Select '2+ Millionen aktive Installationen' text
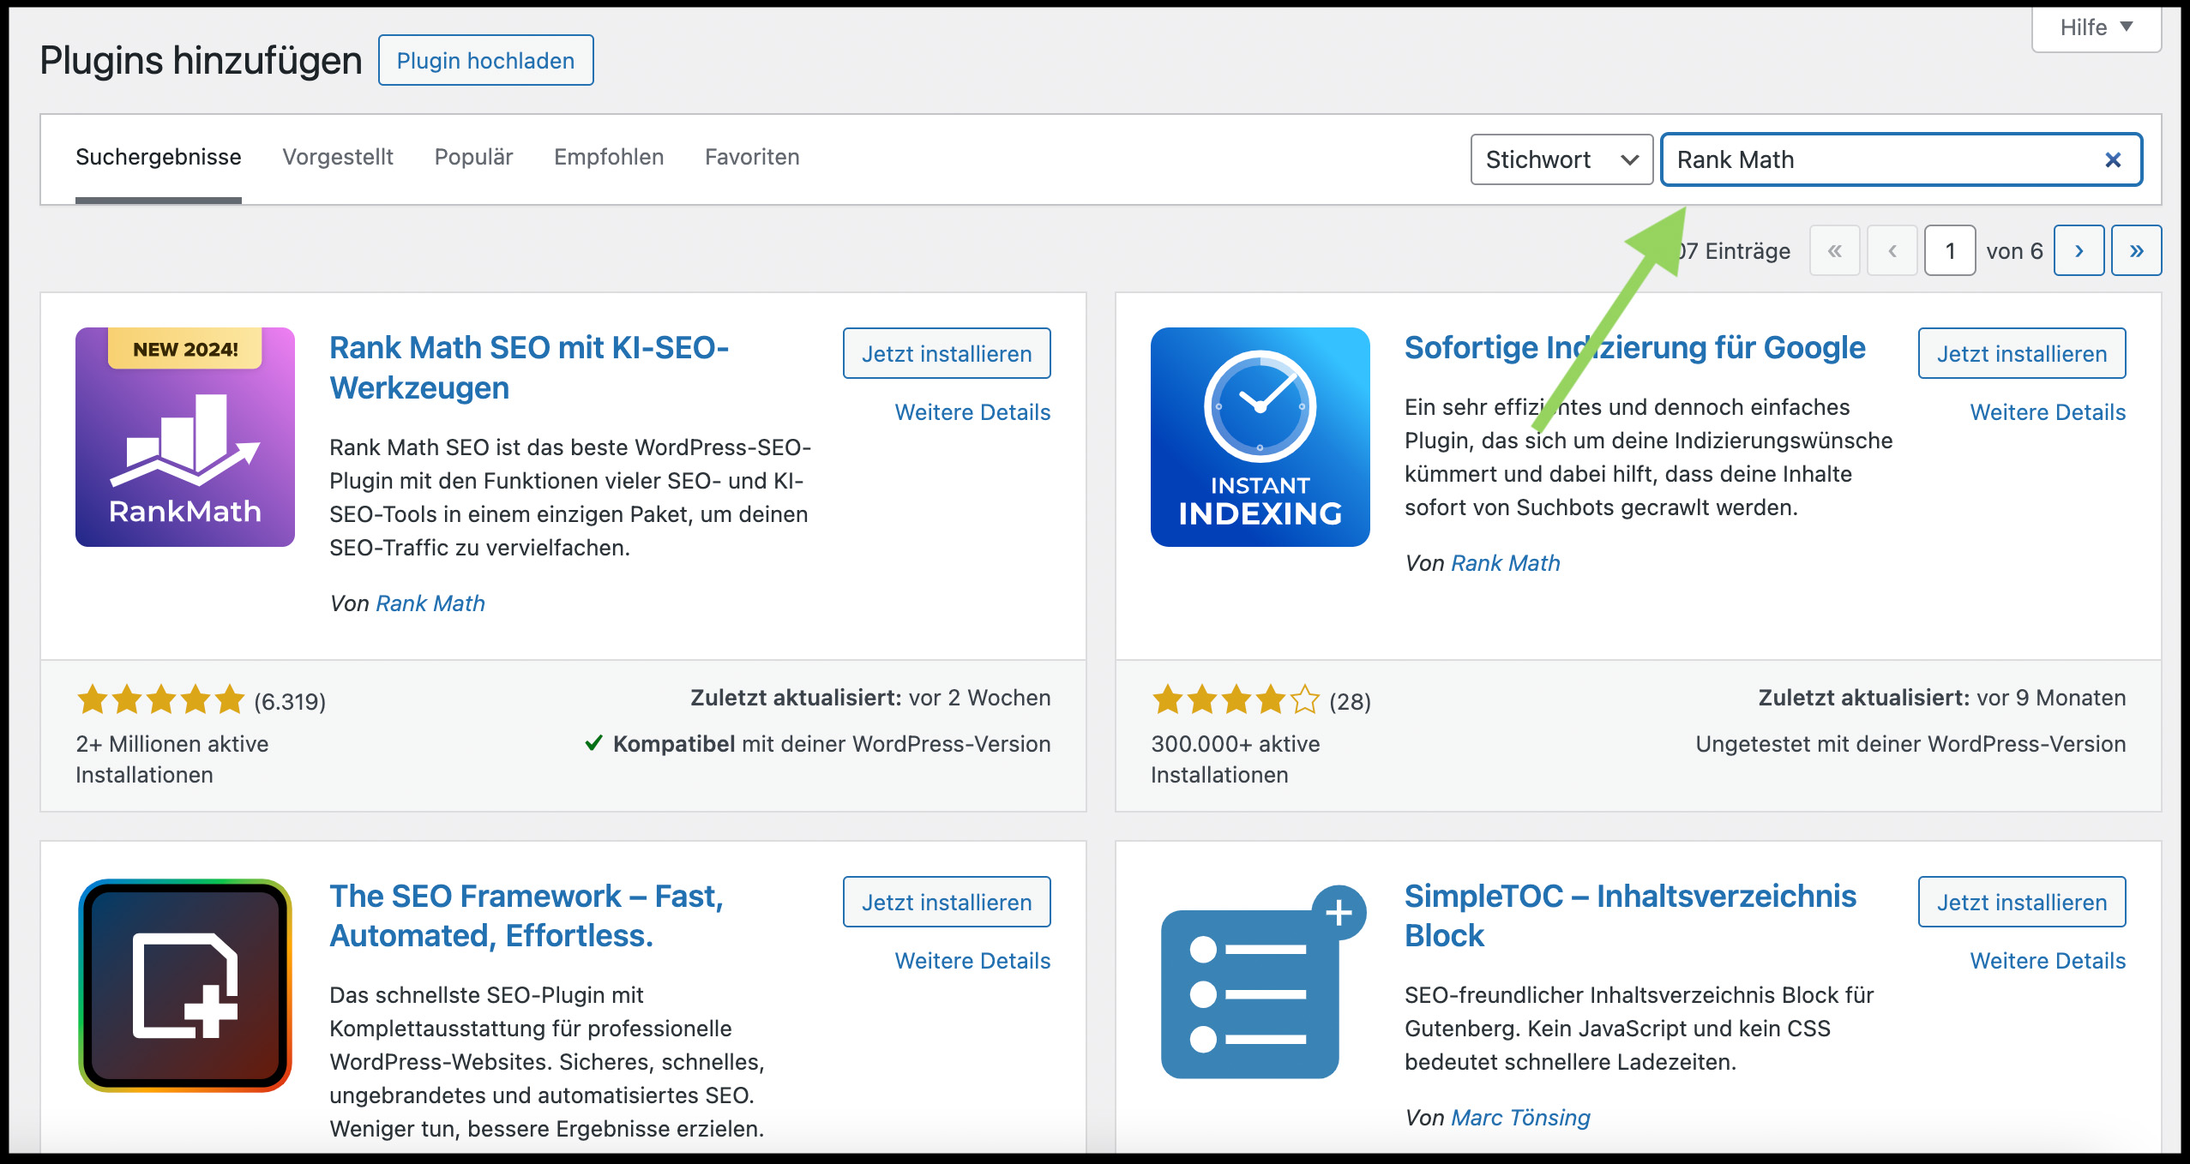 172,759
